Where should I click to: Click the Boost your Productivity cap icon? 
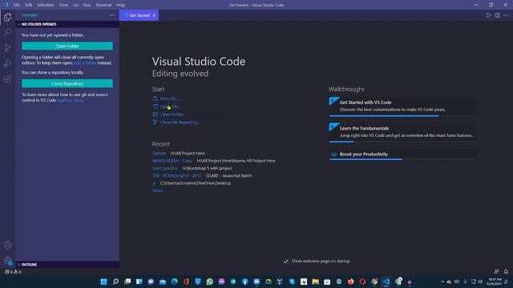click(333, 154)
